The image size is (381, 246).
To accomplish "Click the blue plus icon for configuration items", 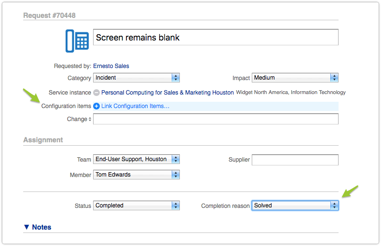I will (x=96, y=106).
